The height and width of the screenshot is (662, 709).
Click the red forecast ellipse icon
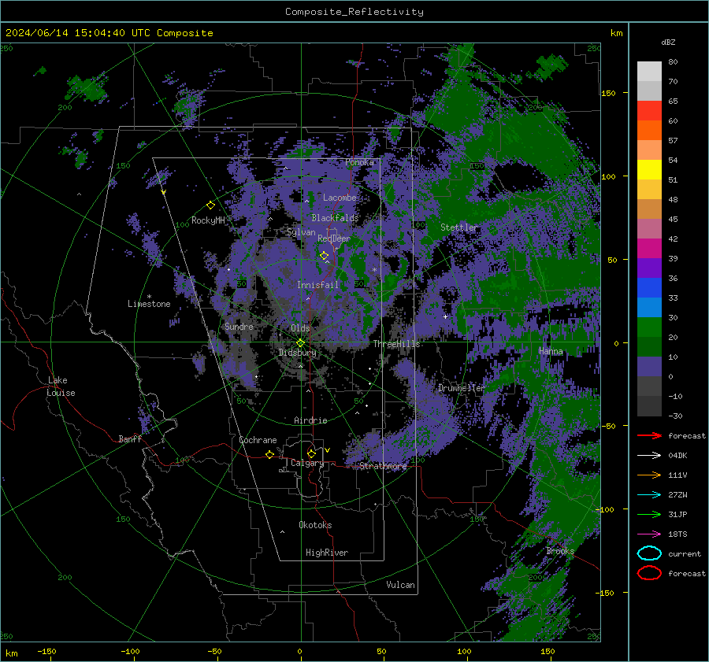pos(649,573)
